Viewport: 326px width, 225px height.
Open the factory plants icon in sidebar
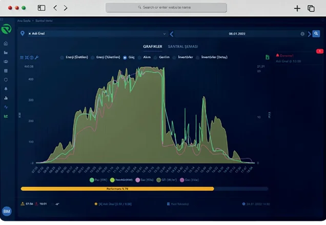click(6, 52)
